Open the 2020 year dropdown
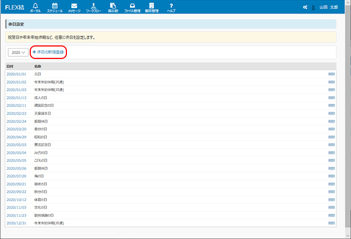Viewport: 351px width, 239px height. [x=18, y=52]
